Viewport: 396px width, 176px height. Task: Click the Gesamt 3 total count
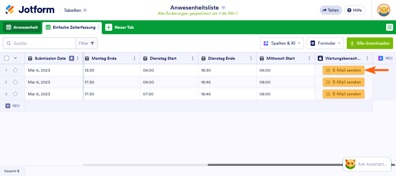tap(12, 171)
